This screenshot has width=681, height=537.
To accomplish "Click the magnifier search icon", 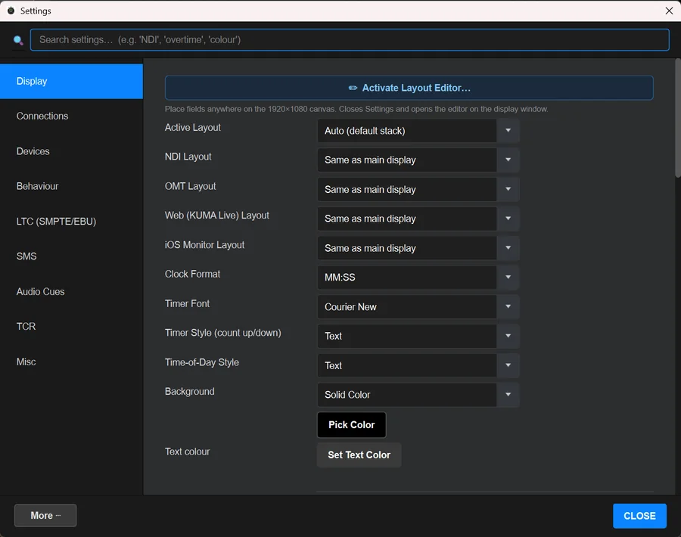I will tap(18, 40).
